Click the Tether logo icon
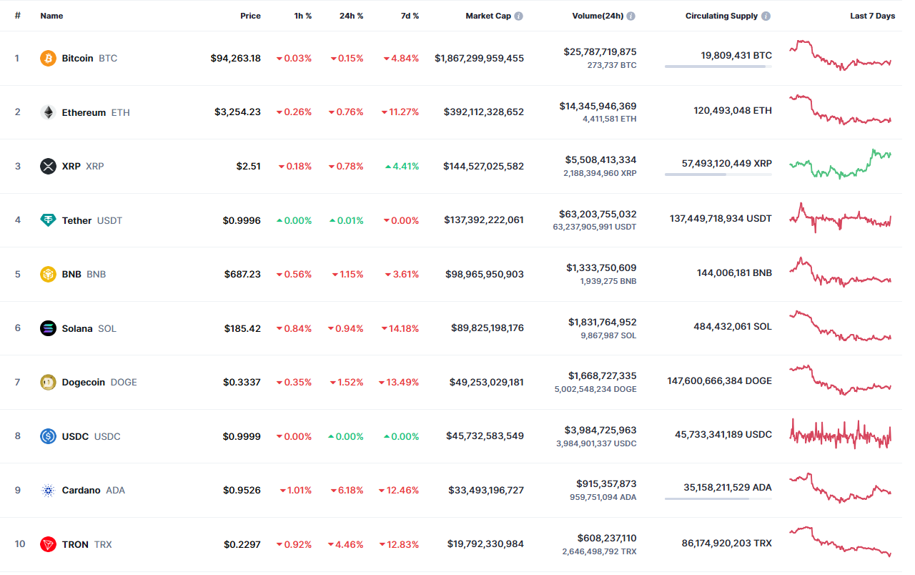This screenshot has width=915, height=575. (48, 220)
